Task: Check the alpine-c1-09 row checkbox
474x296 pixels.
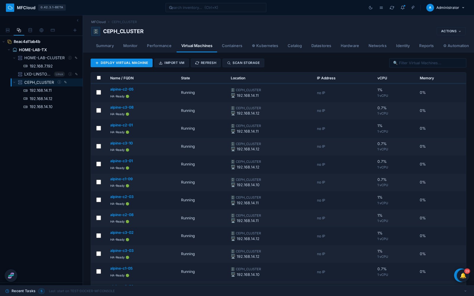Action: click(x=99, y=182)
